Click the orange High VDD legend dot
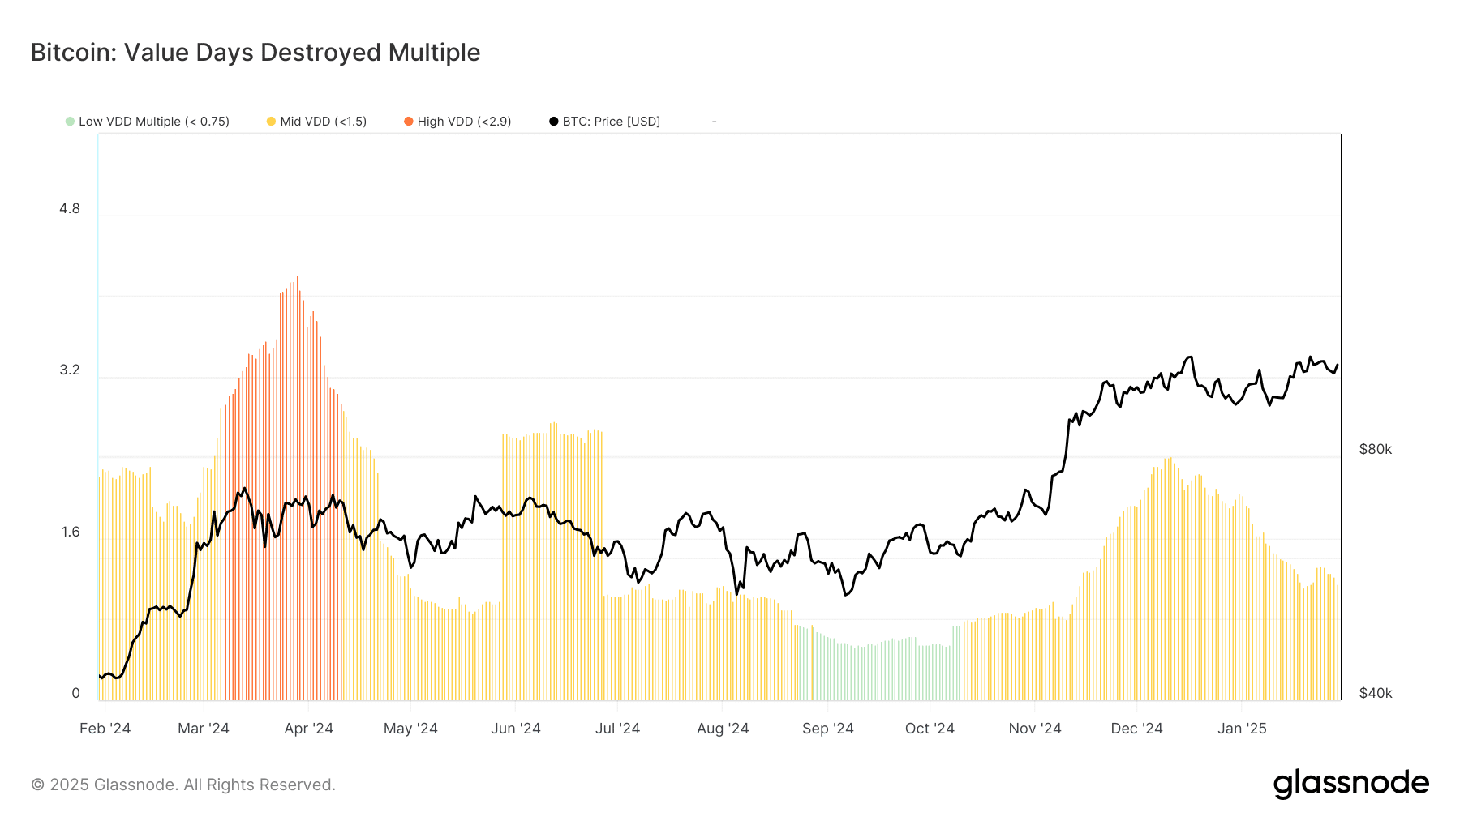This screenshot has height=821, width=1460. (408, 122)
